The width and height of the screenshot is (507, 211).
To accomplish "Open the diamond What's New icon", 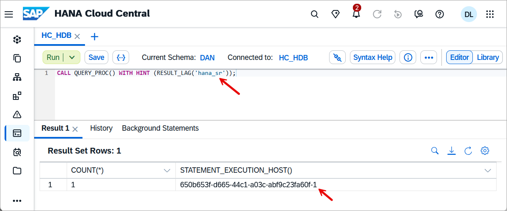I will [335, 14].
